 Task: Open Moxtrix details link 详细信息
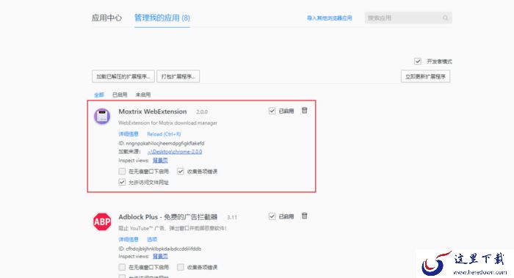[x=128, y=134]
